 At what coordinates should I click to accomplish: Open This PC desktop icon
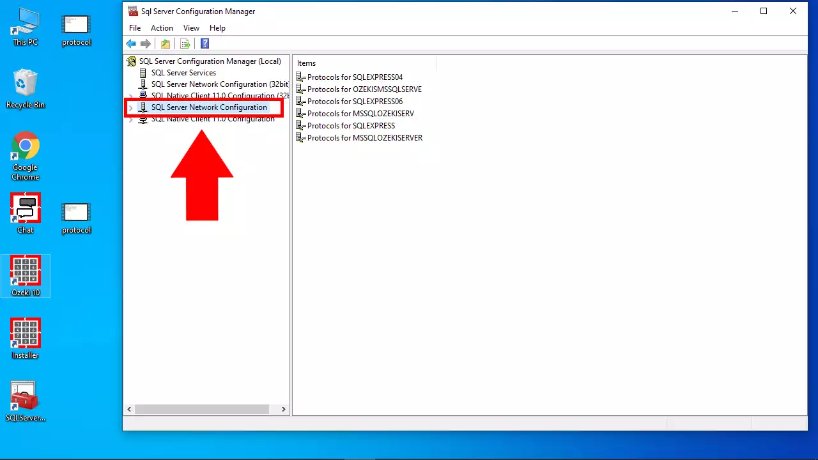tap(25, 27)
